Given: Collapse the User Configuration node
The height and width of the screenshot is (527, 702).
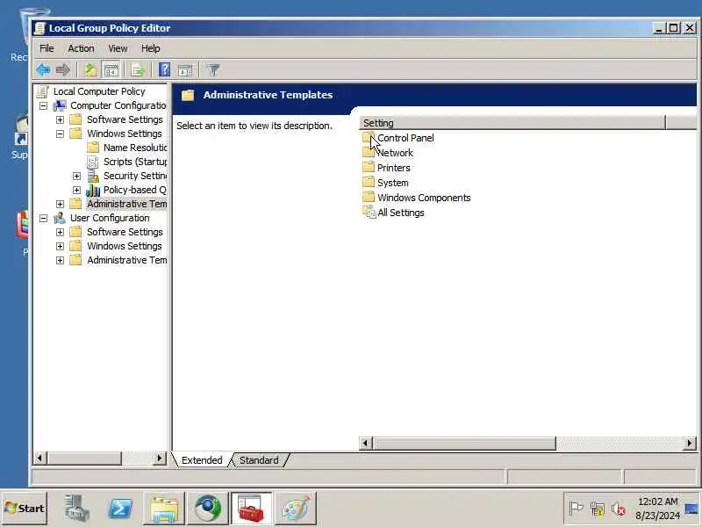Looking at the screenshot, I should coord(43,218).
